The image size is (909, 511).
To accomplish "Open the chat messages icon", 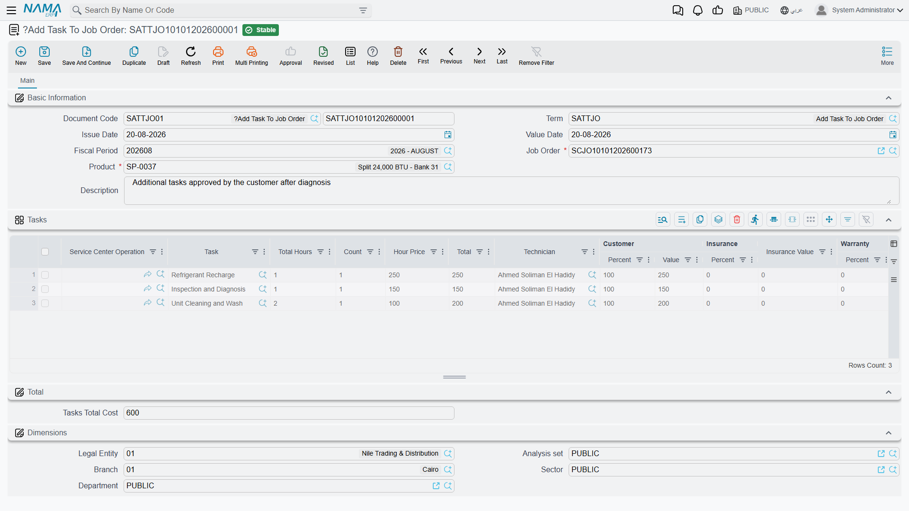I will (678, 10).
